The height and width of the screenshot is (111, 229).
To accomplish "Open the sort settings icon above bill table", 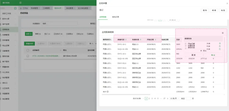I will [x=223, y=33].
